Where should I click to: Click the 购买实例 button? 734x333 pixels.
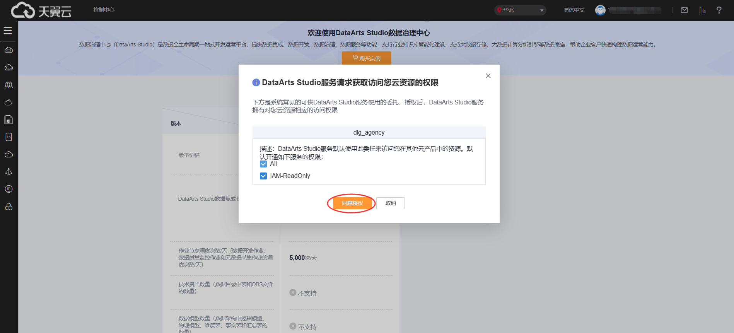(x=367, y=58)
